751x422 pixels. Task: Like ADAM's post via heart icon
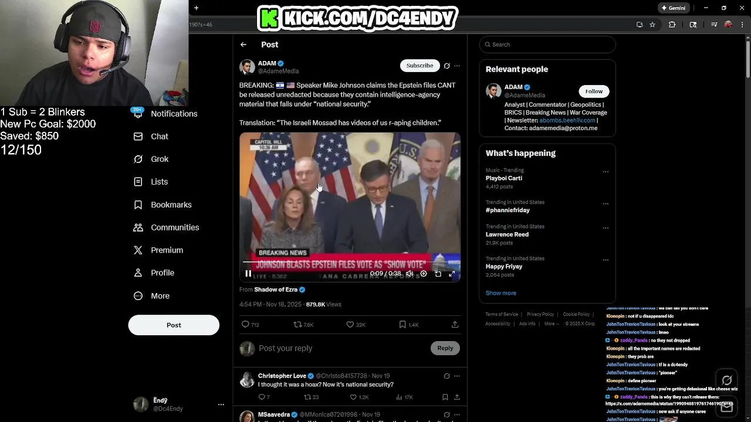350,324
